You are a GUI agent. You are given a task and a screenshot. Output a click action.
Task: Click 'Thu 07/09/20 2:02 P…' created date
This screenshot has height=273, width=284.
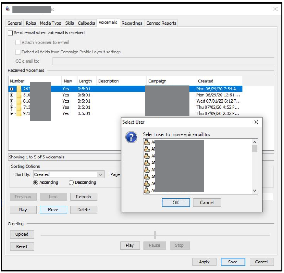(x=218, y=113)
